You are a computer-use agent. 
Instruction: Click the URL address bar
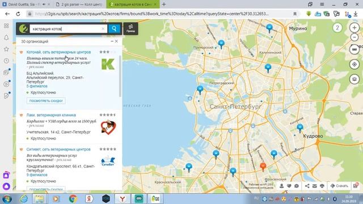[x=151, y=14]
